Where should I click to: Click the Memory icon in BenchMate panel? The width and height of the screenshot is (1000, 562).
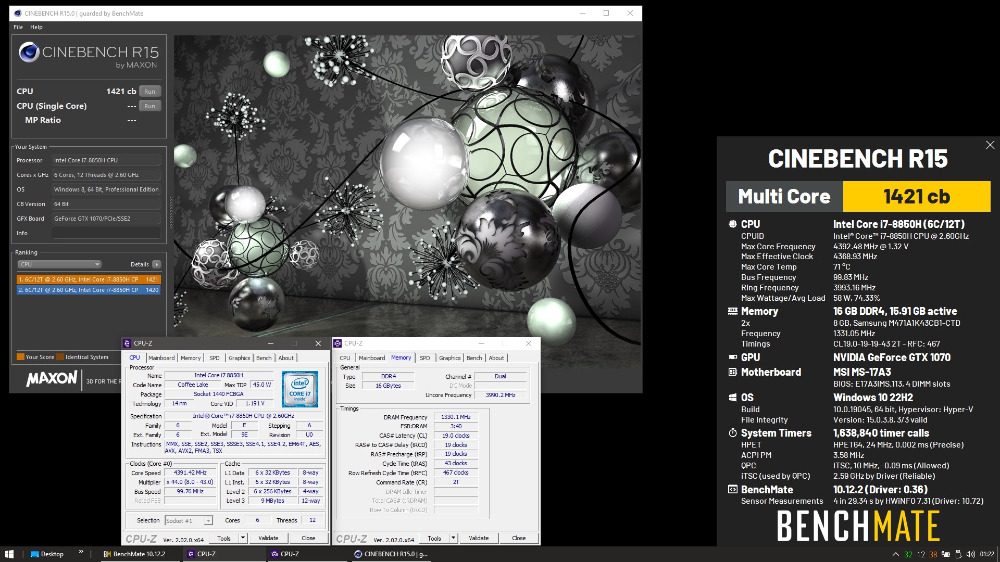point(733,311)
